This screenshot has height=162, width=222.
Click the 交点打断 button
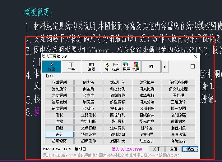pos(89,128)
